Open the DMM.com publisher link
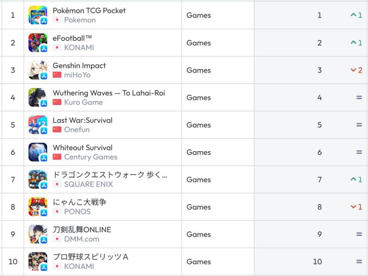The height and width of the screenshot is (276, 368). click(x=82, y=239)
